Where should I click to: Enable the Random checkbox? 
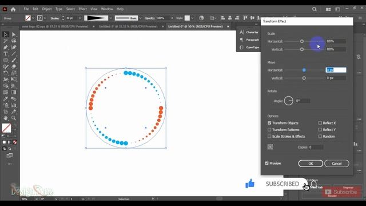pos(320,136)
